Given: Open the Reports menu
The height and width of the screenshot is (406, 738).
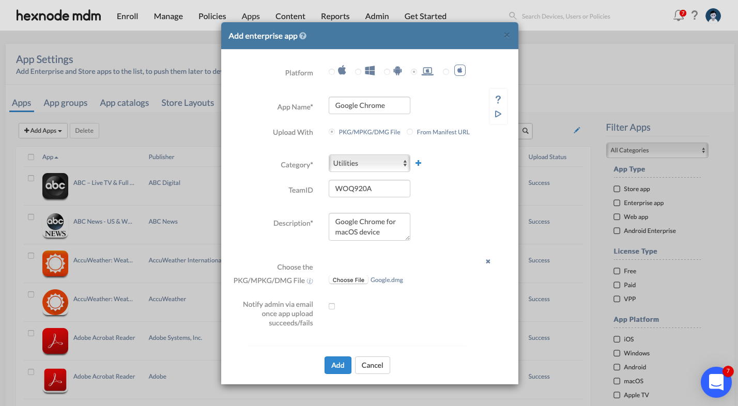Looking at the screenshot, I should (335, 16).
